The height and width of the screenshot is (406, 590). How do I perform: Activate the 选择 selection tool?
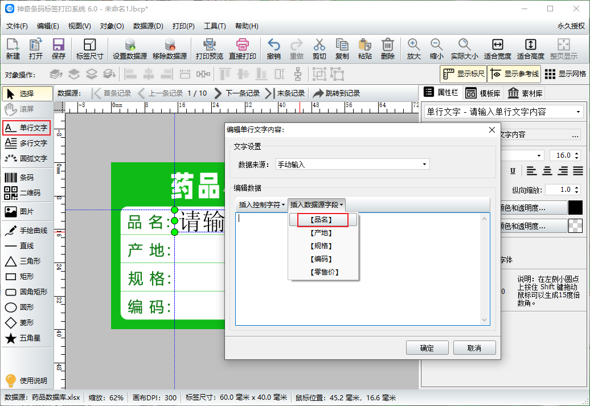[x=27, y=94]
